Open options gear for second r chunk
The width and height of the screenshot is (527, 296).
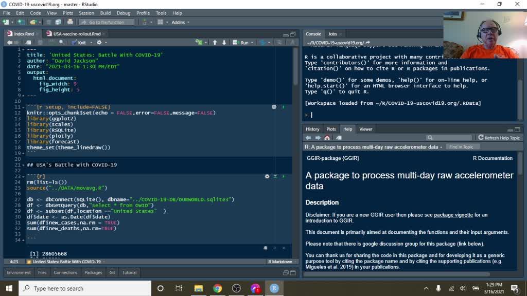[x=267, y=176]
